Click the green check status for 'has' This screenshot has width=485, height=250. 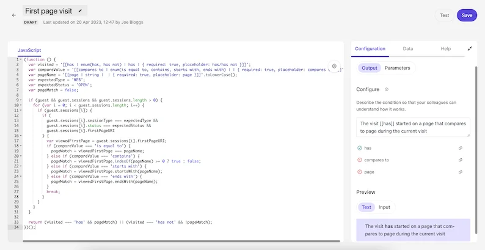pyautogui.click(x=359, y=148)
